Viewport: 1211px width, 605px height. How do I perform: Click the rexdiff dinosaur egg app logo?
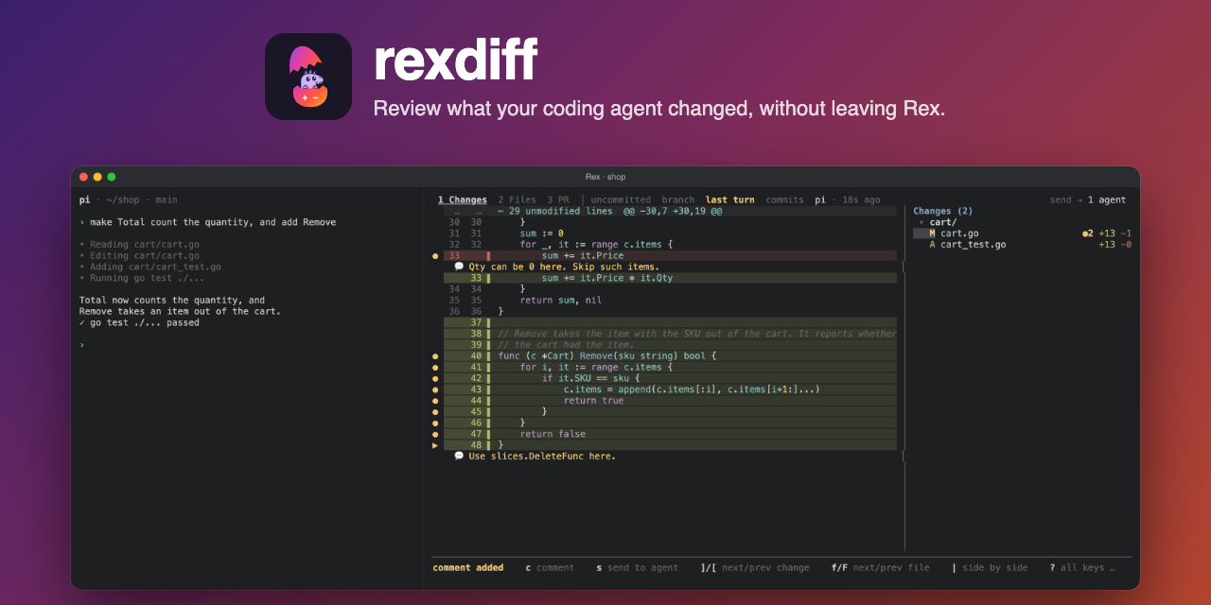pyautogui.click(x=308, y=77)
